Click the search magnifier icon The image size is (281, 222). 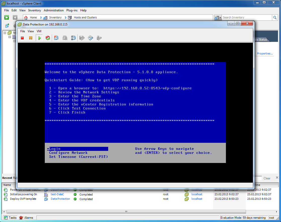(275, 17)
